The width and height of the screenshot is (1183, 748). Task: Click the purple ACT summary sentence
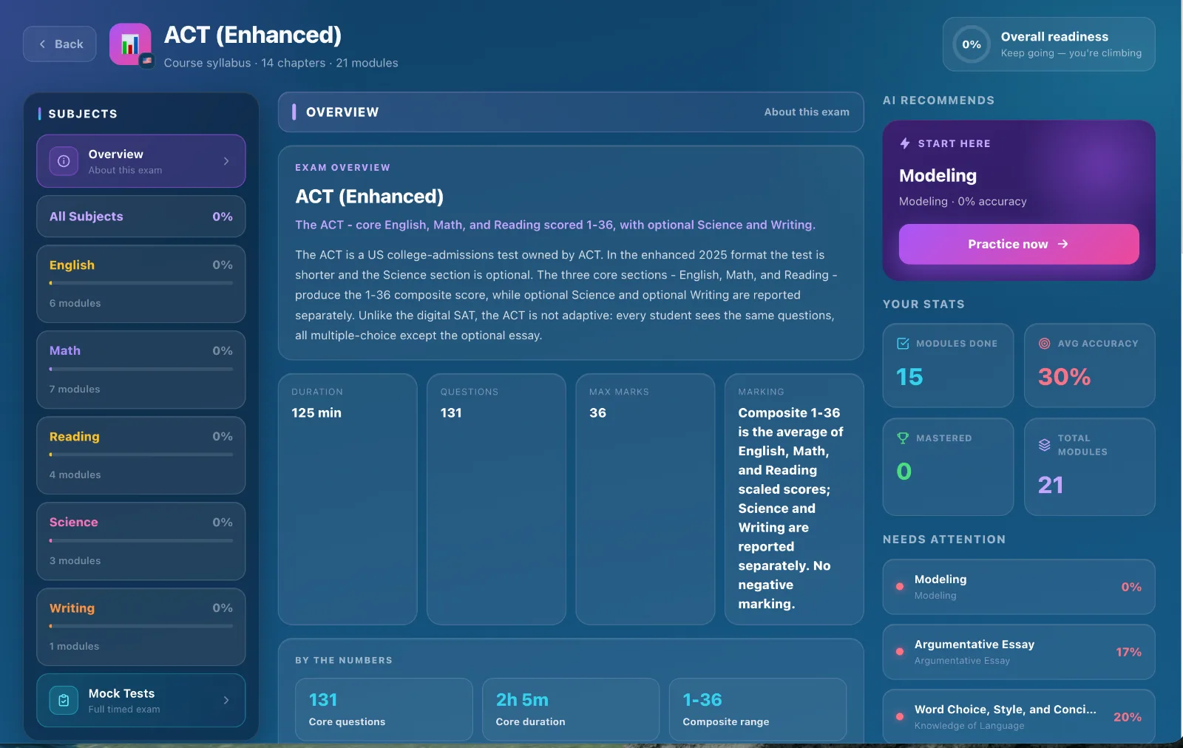555,225
